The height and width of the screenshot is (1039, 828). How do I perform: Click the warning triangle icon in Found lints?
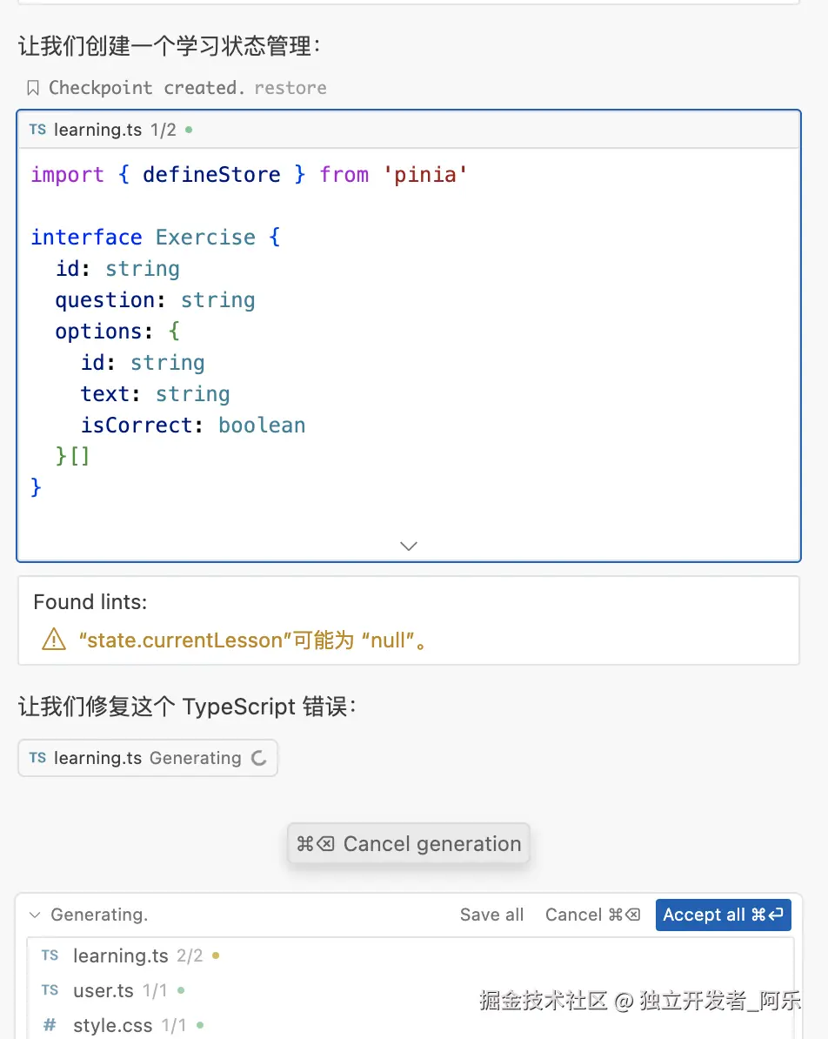coord(54,640)
